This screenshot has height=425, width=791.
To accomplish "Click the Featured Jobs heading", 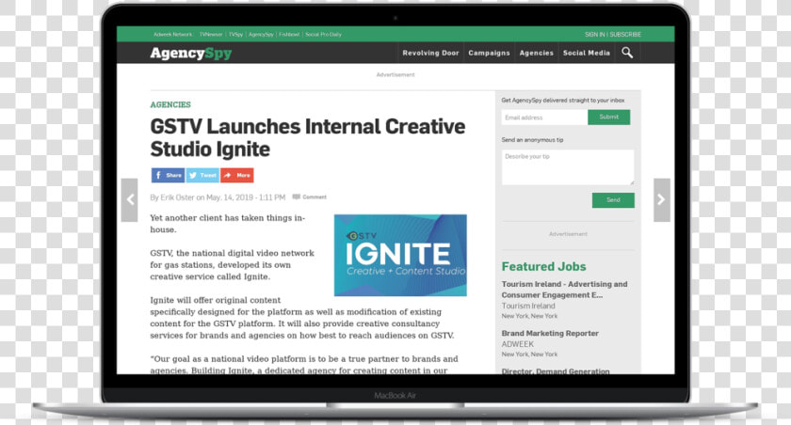I will (544, 266).
